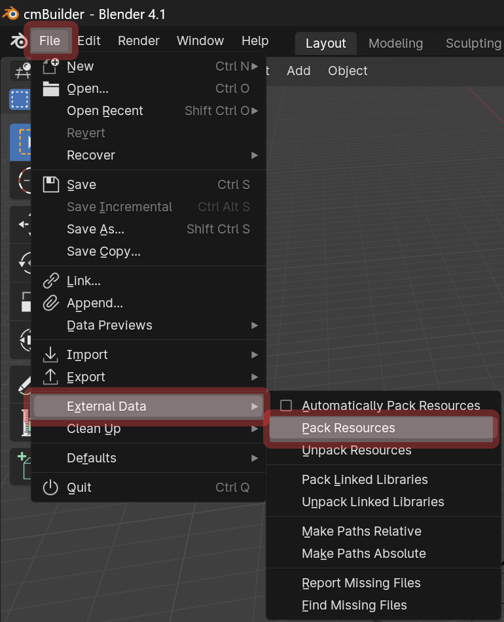Enable Automatically Pack Resources checkbox

coord(286,406)
